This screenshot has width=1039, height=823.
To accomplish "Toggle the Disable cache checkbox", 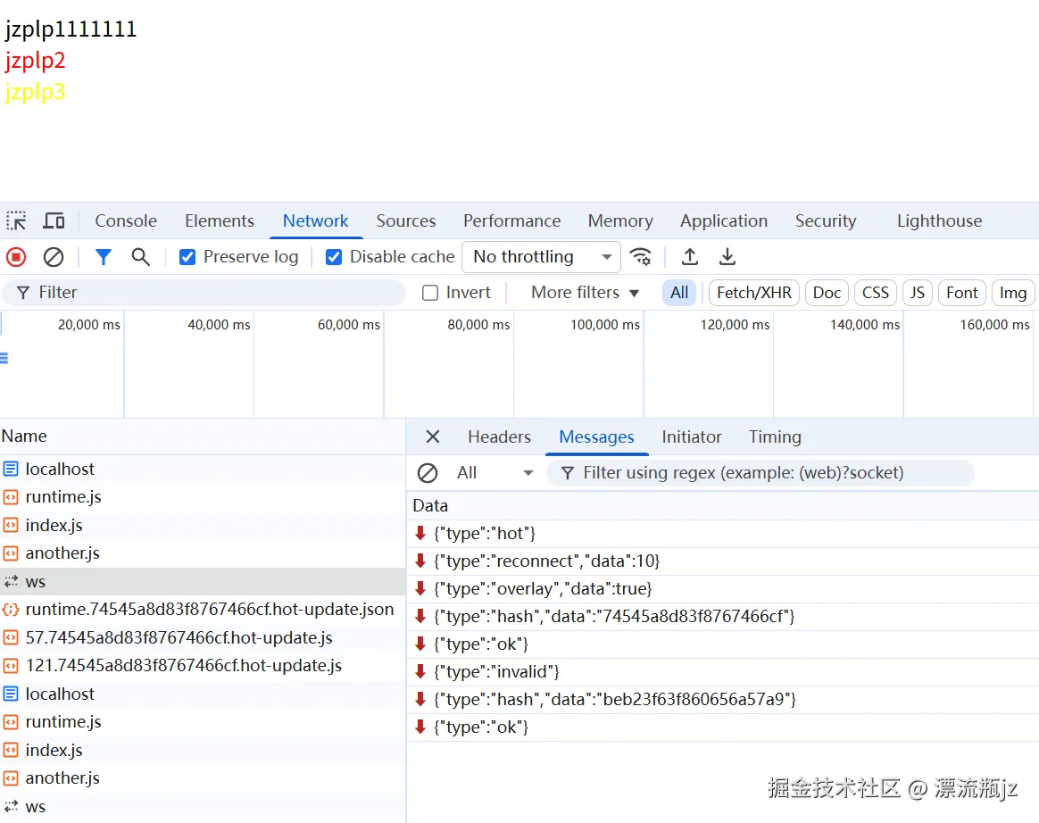I will (x=334, y=257).
